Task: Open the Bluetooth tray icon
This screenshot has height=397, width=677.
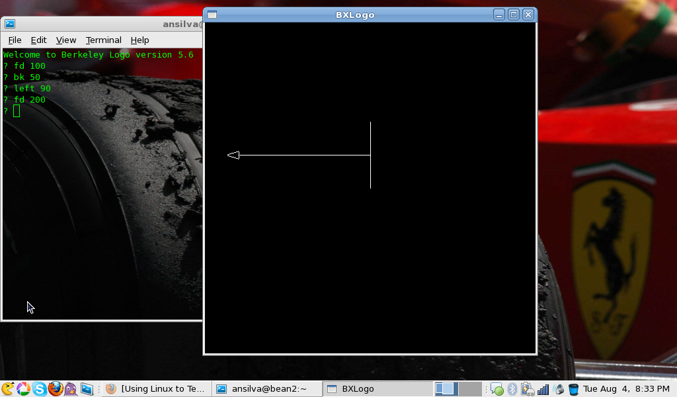Action: 511,389
